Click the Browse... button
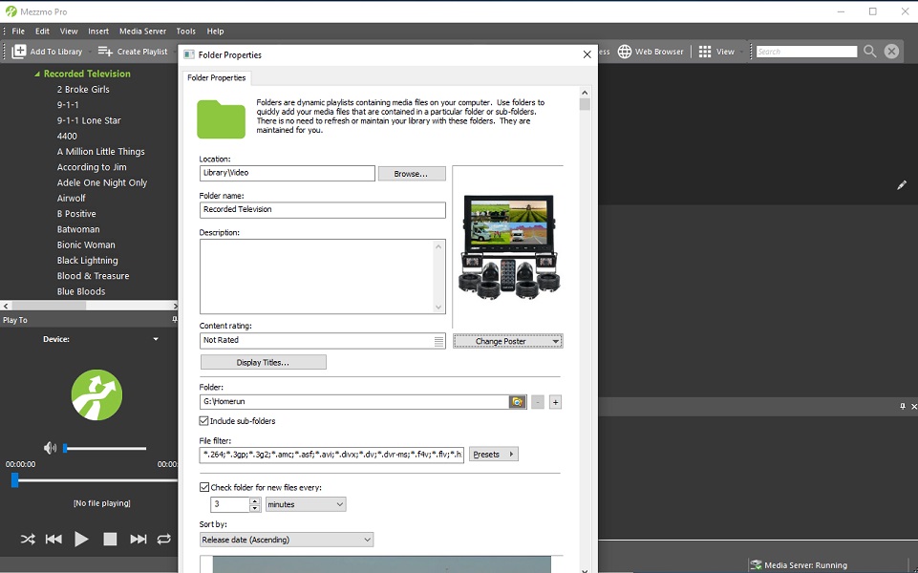 (x=412, y=174)
